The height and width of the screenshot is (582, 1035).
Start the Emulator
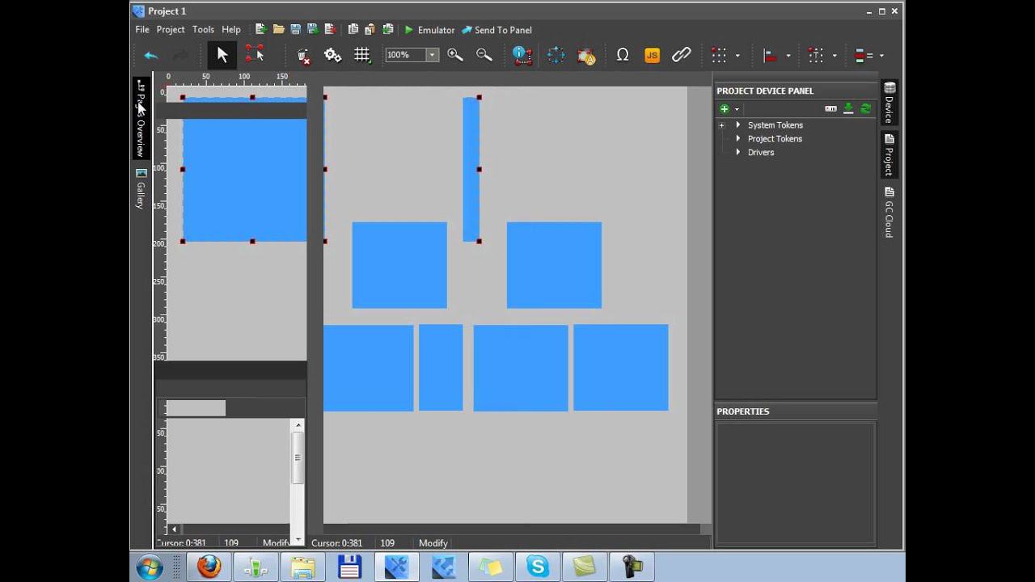point(429,30)
